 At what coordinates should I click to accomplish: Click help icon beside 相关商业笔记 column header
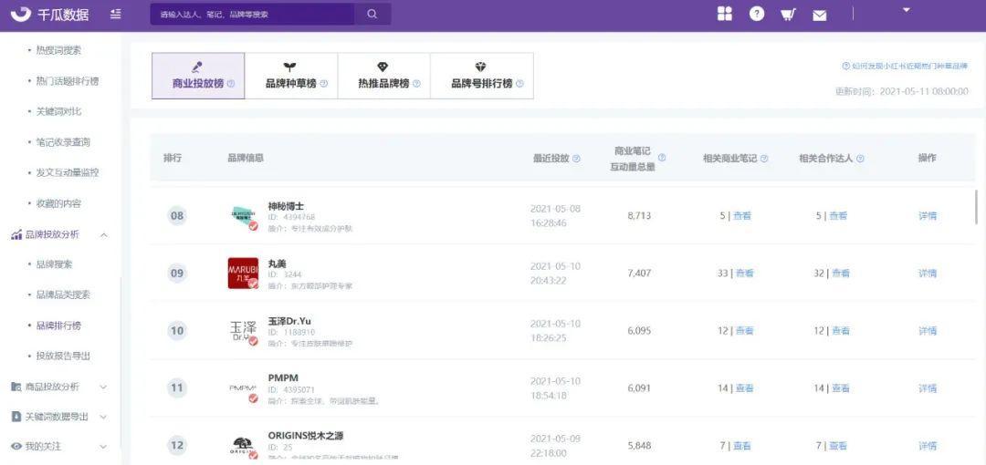(x=764, y=159)
